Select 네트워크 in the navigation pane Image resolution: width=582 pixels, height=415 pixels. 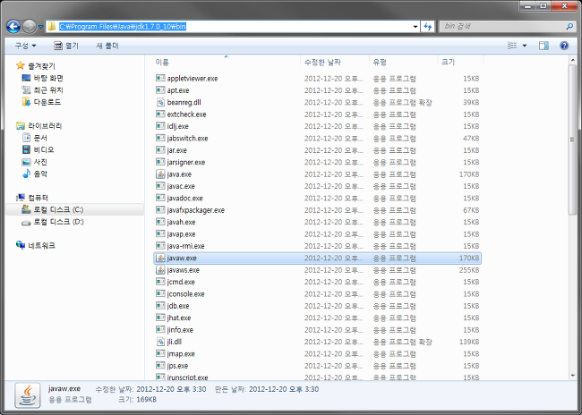coord(36,245)
